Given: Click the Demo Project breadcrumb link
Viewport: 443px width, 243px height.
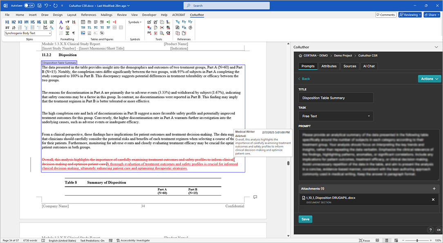Looking at the screenshot, I should pyautogui.click(x=343, y=55).
